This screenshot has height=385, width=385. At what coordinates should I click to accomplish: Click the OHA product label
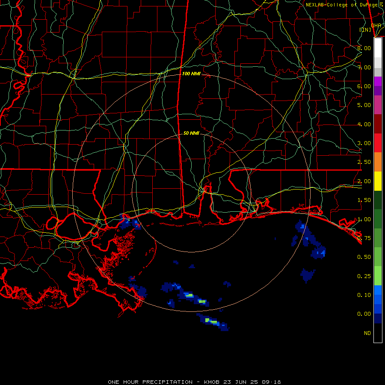pos(376,25)
